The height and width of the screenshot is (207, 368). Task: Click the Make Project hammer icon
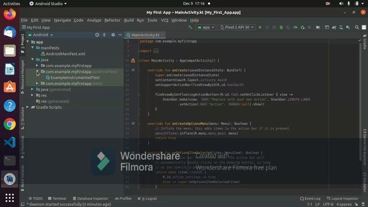point(190,28)
